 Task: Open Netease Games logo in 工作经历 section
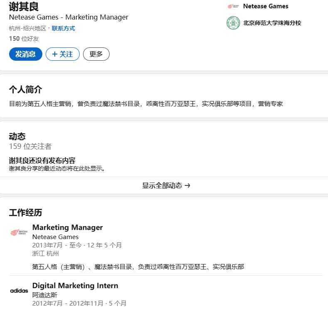click(x=19, y=232)
